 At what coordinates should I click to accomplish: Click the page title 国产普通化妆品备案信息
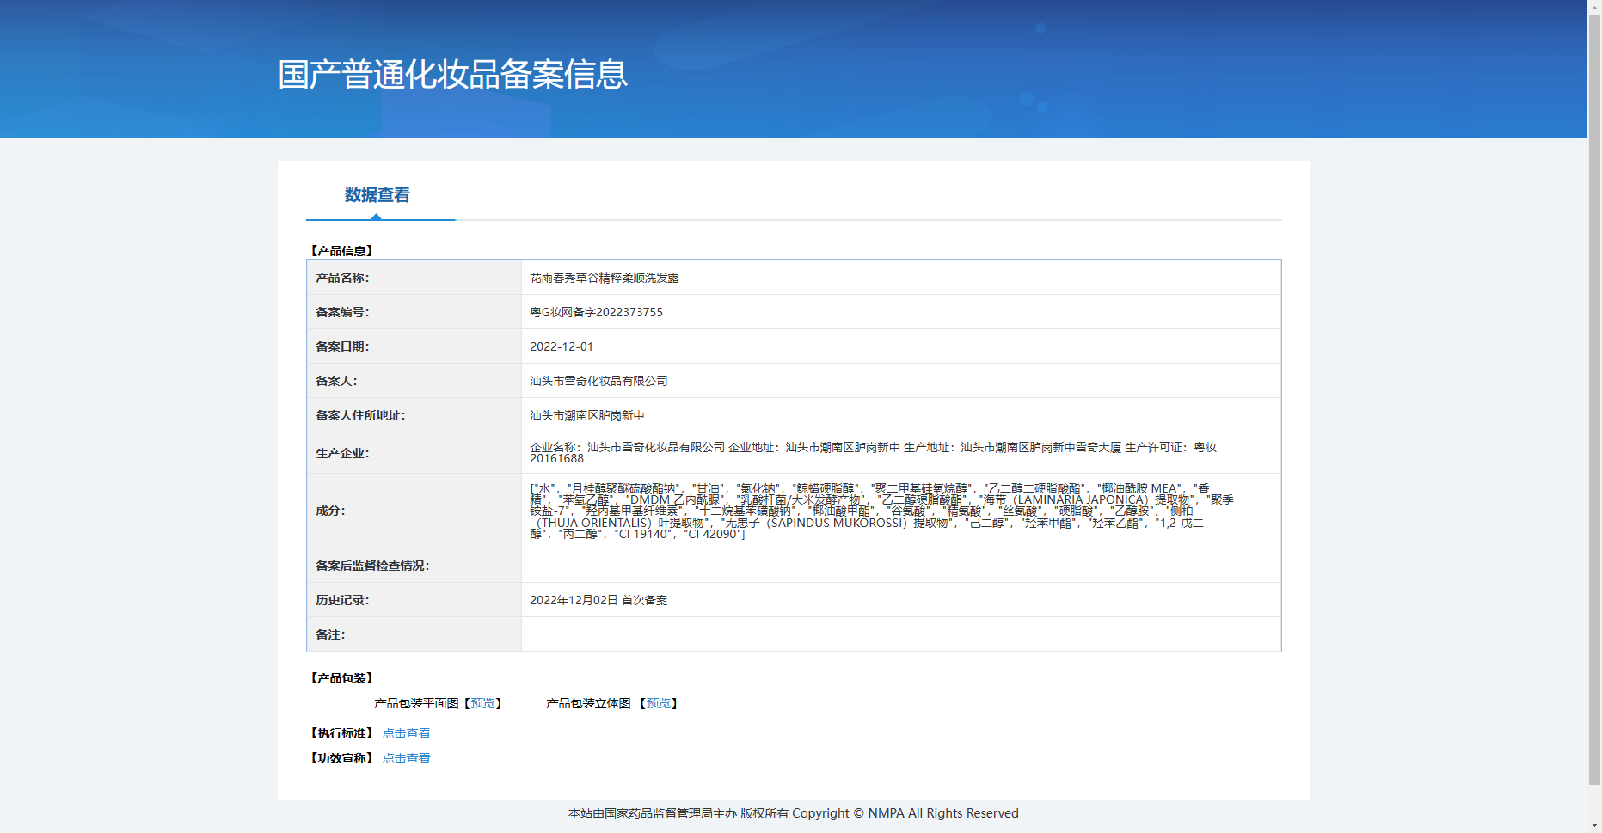point(452,75)
